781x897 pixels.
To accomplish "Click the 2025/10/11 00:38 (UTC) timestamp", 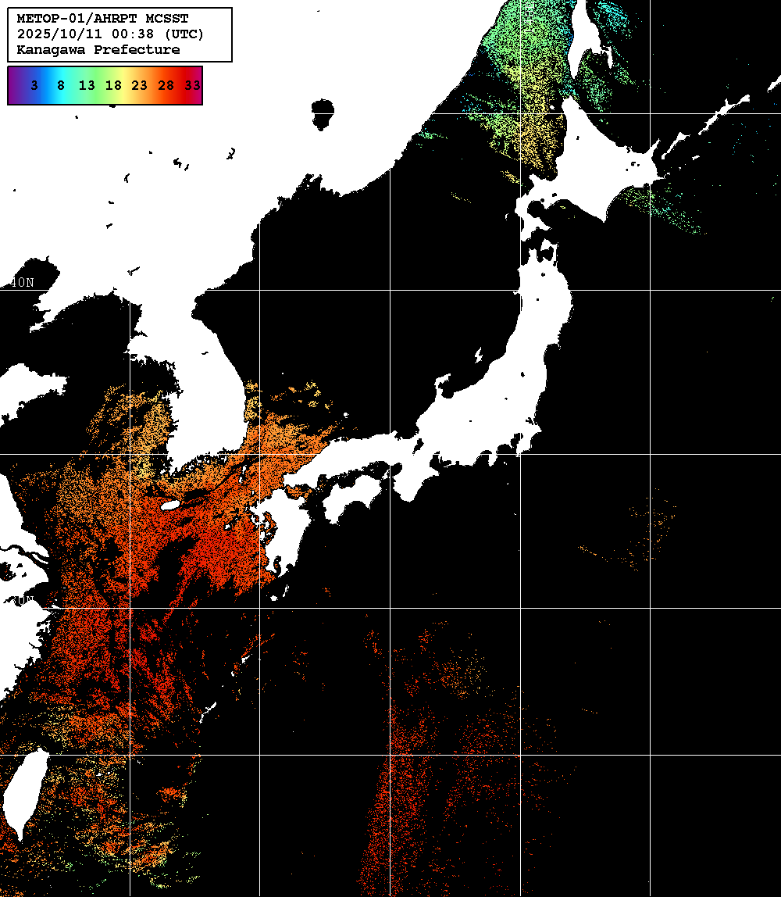I will [x=110, y=34].
